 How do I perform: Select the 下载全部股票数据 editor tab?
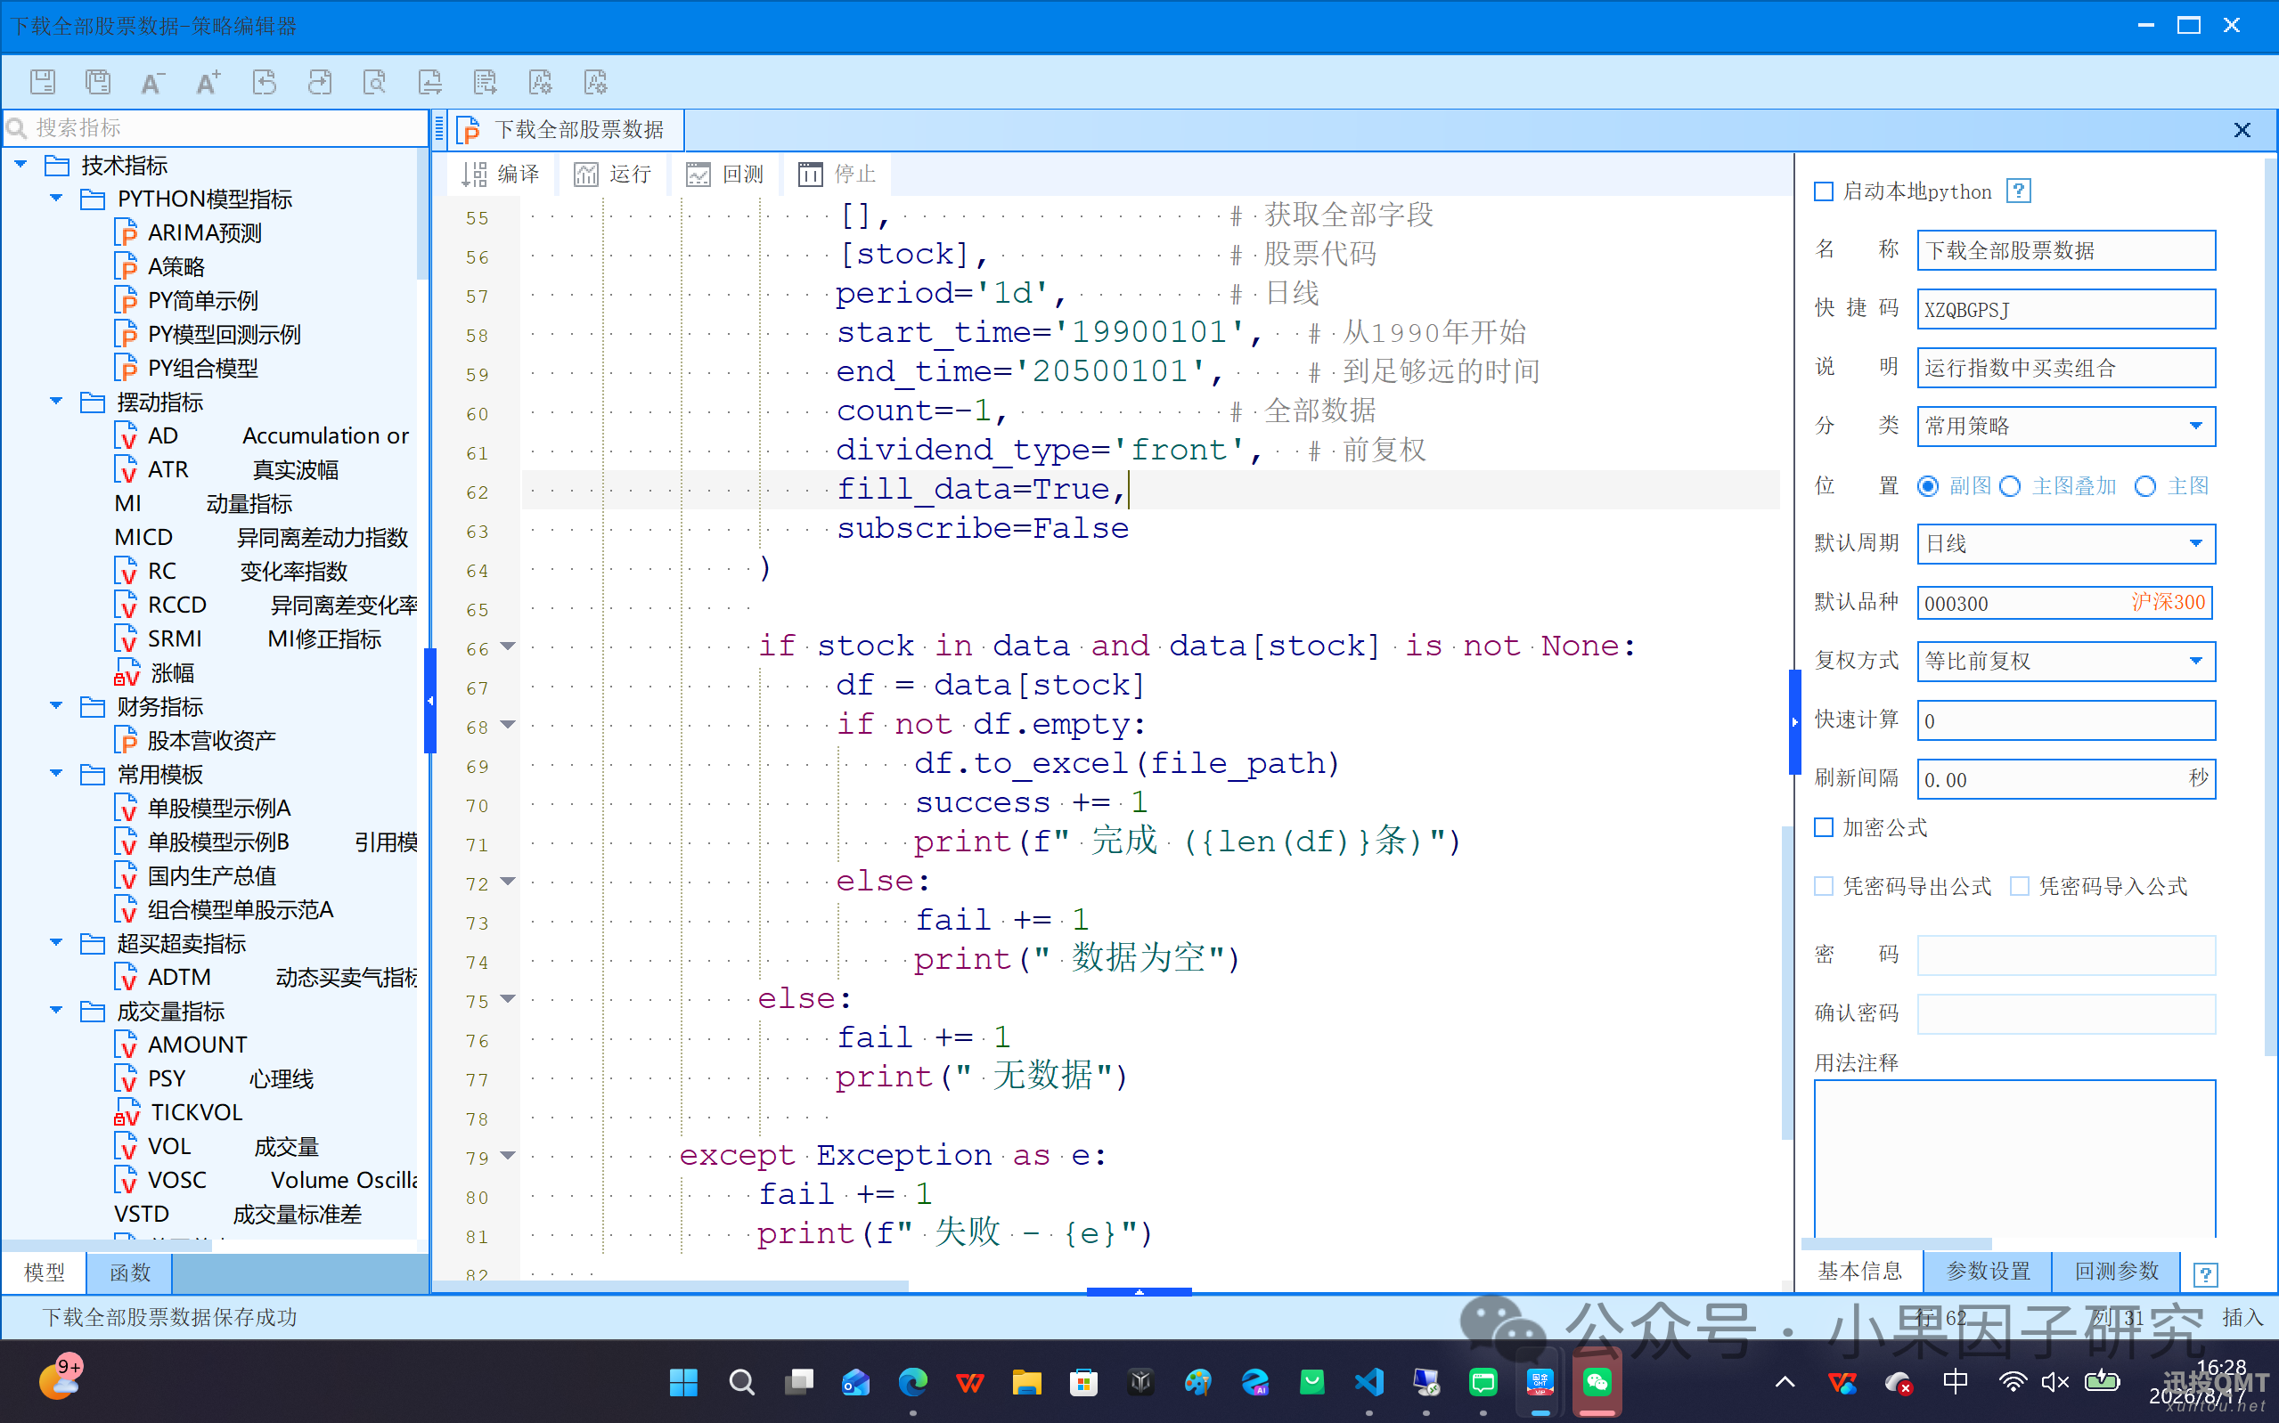point(568,130)
